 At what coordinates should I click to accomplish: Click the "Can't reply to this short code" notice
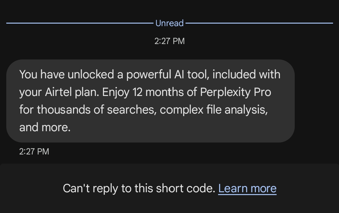click(x=139, y=188)
